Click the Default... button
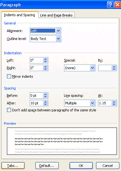Viewport: 121px width, 171px height. 47,166
